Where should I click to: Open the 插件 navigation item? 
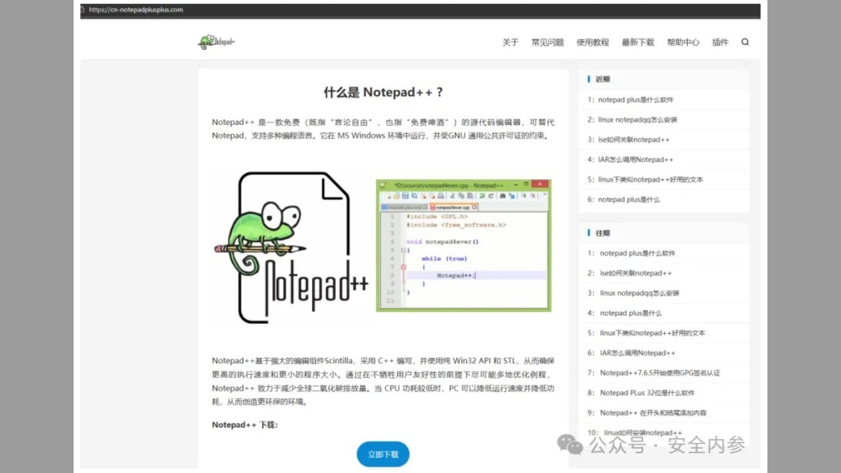click(720, 42)
